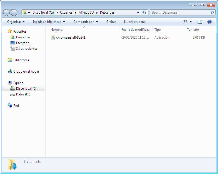218x174 pixels.
Task: Click the Grupo en el hogar icon
Action: [10, 71]
